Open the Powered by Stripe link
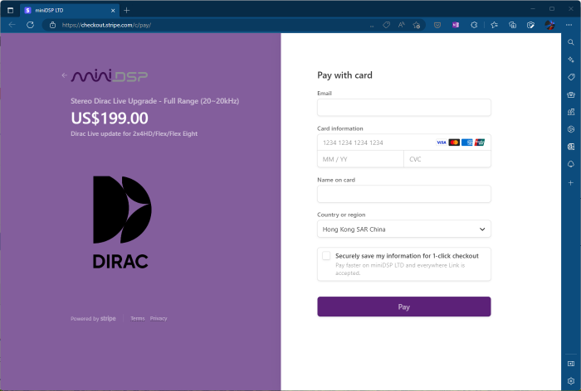Image resolution: width=581 pixels, height=391 pixels. pos(93,318)
